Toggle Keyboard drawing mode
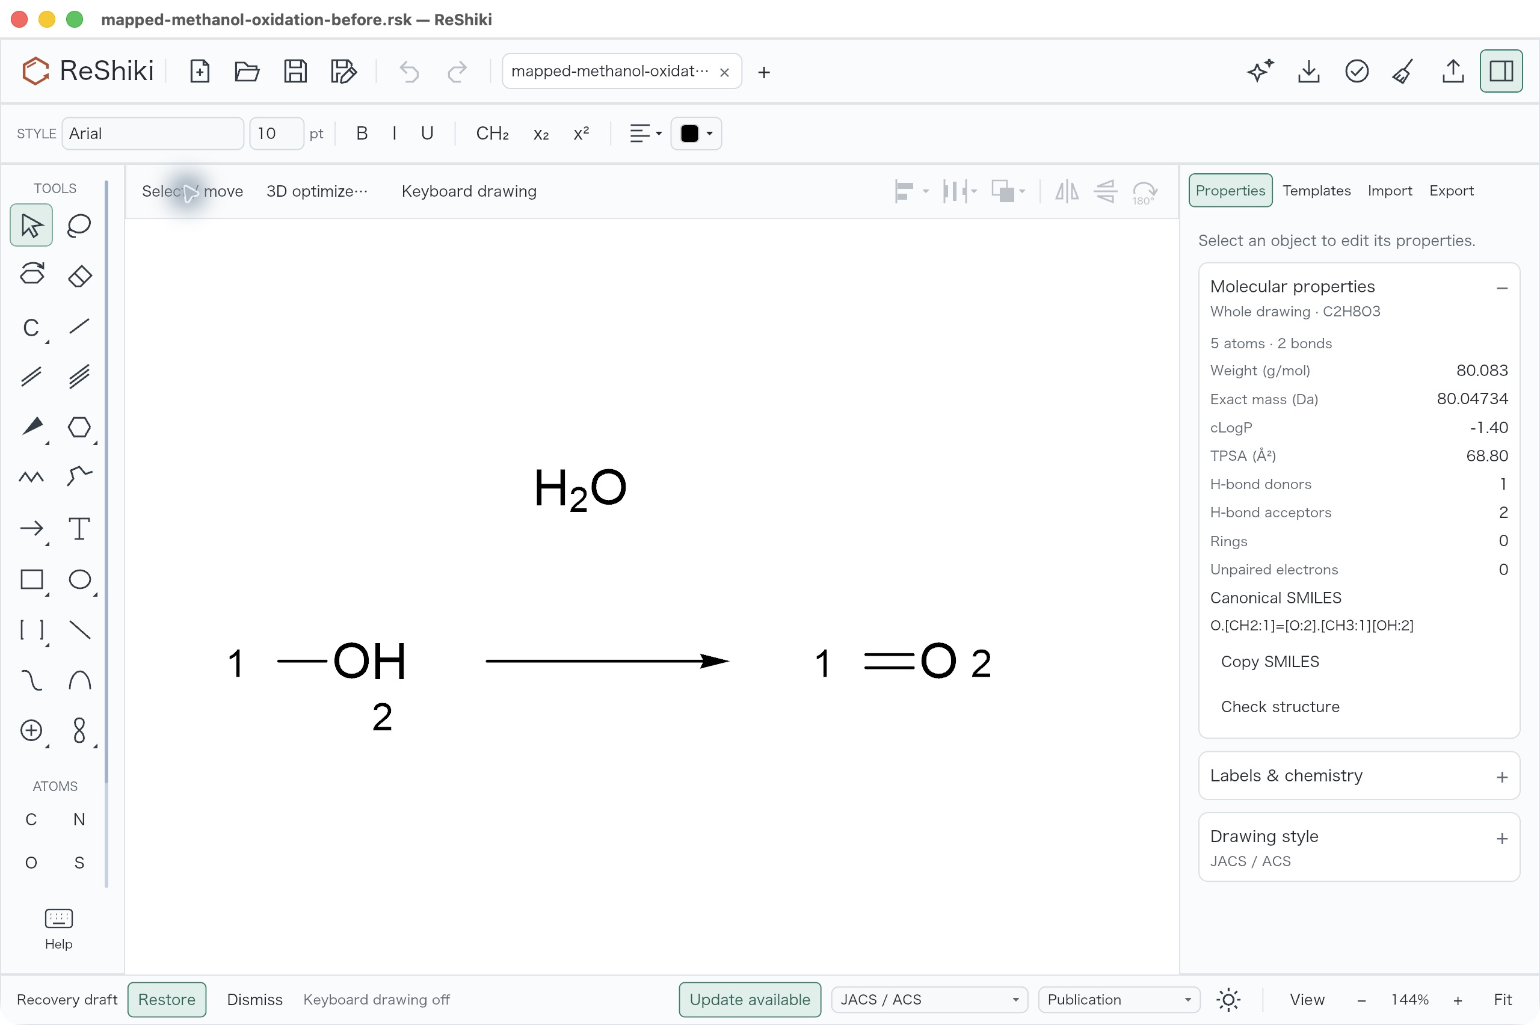This screenshot has height=1025, width=1540. tap(469, 191)
